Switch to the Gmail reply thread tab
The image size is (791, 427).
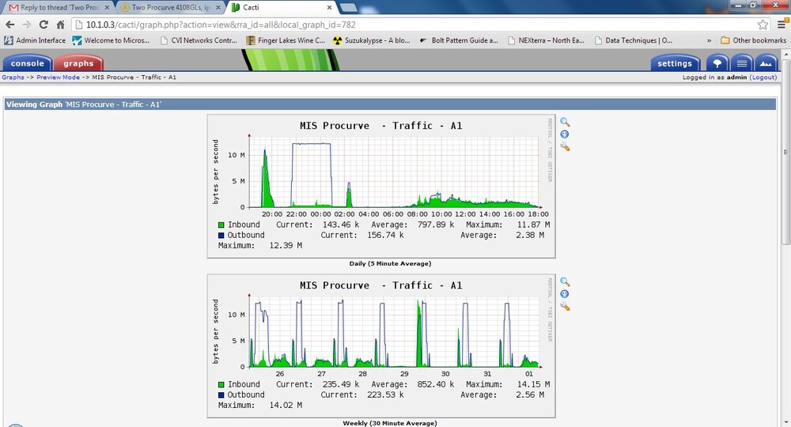coord(57,8)
